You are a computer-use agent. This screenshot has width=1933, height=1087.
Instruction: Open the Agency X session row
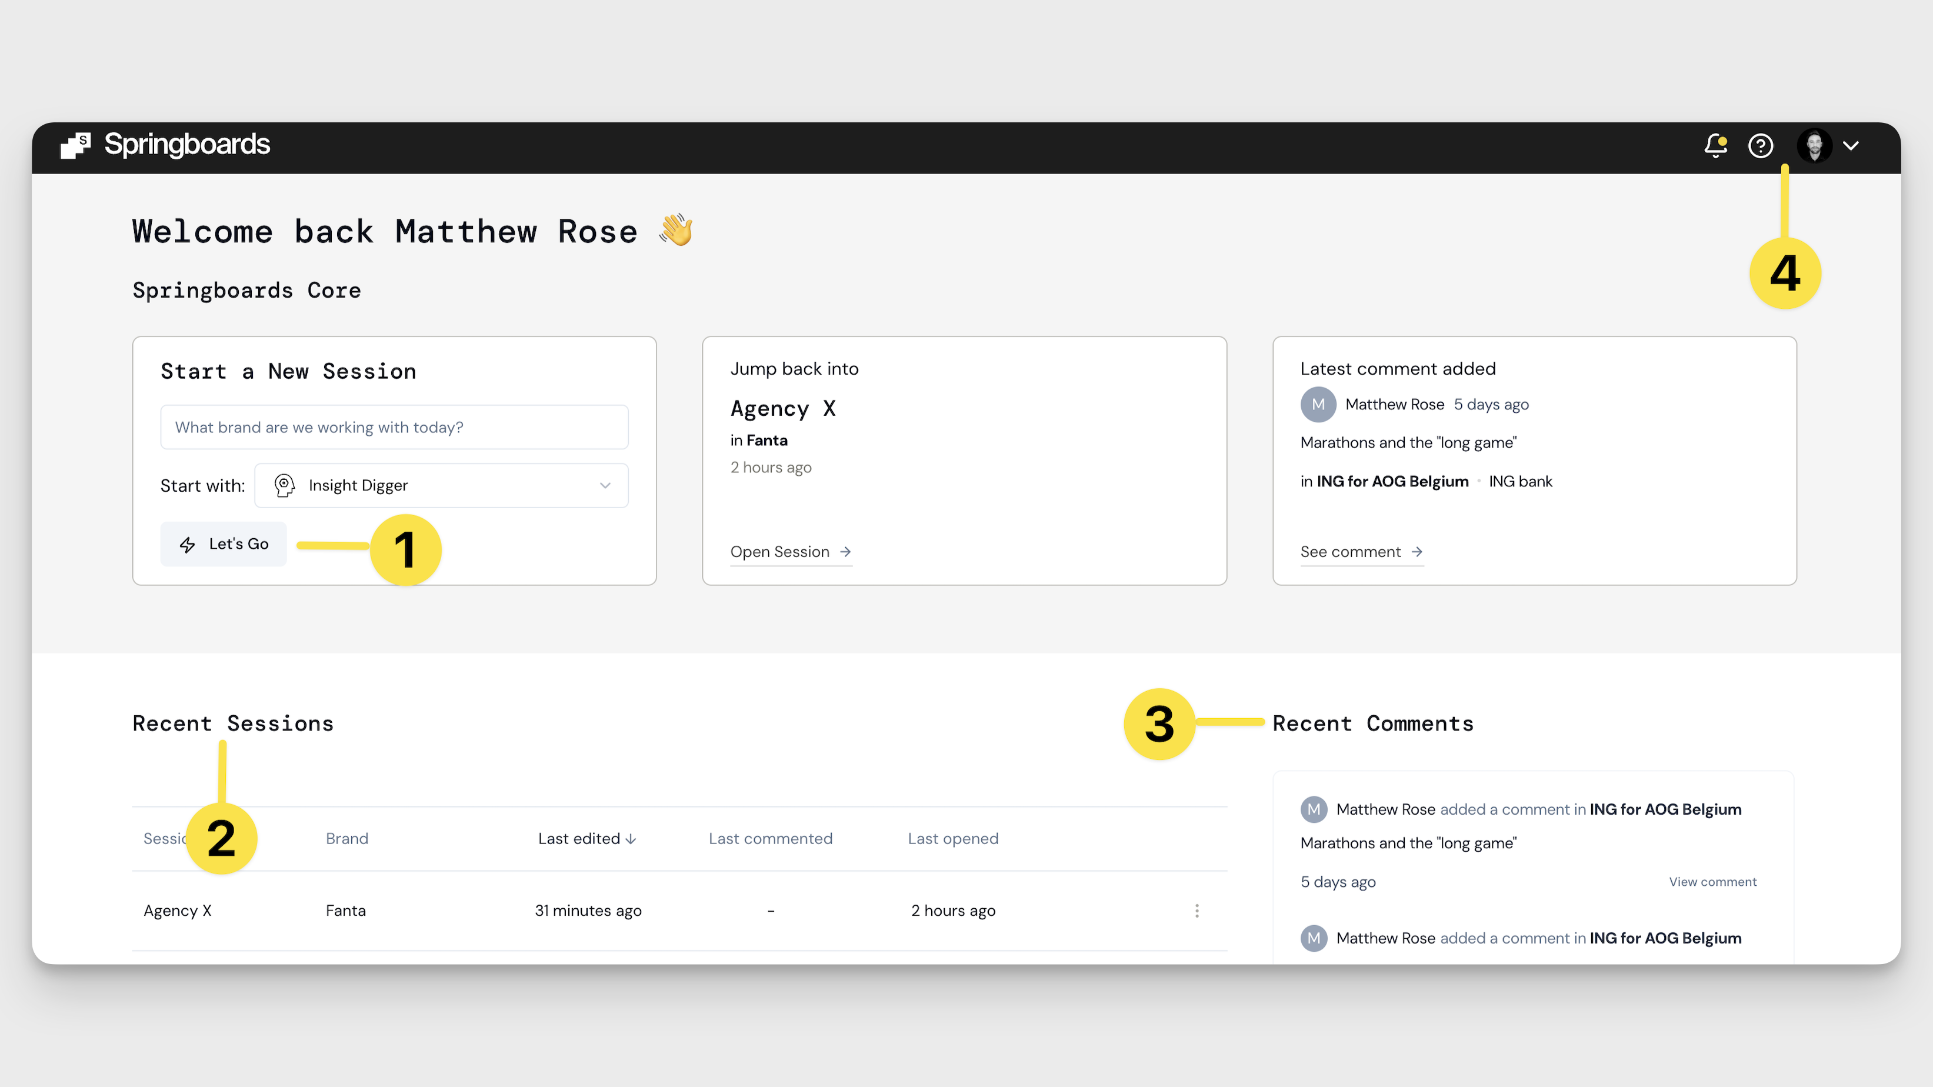click(x=178, y=910)
